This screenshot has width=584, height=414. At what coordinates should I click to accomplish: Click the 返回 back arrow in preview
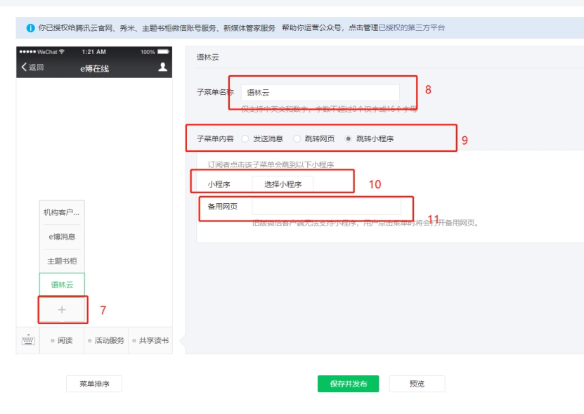click(x=32, y=67)
